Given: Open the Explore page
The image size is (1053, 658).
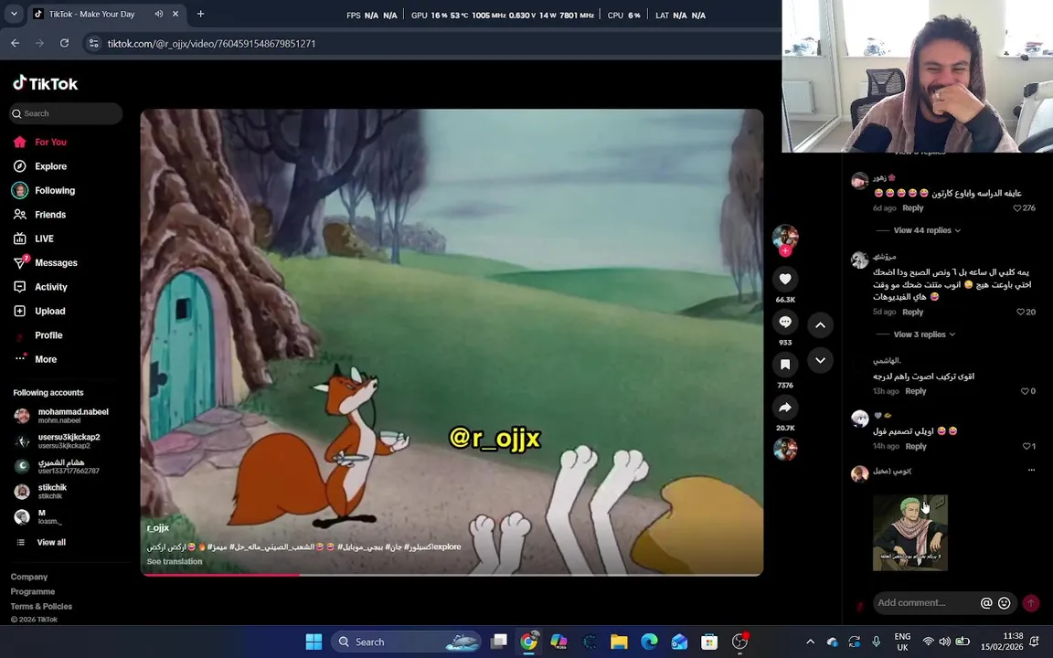Looking at the screenshot, I should click(50, 165).
